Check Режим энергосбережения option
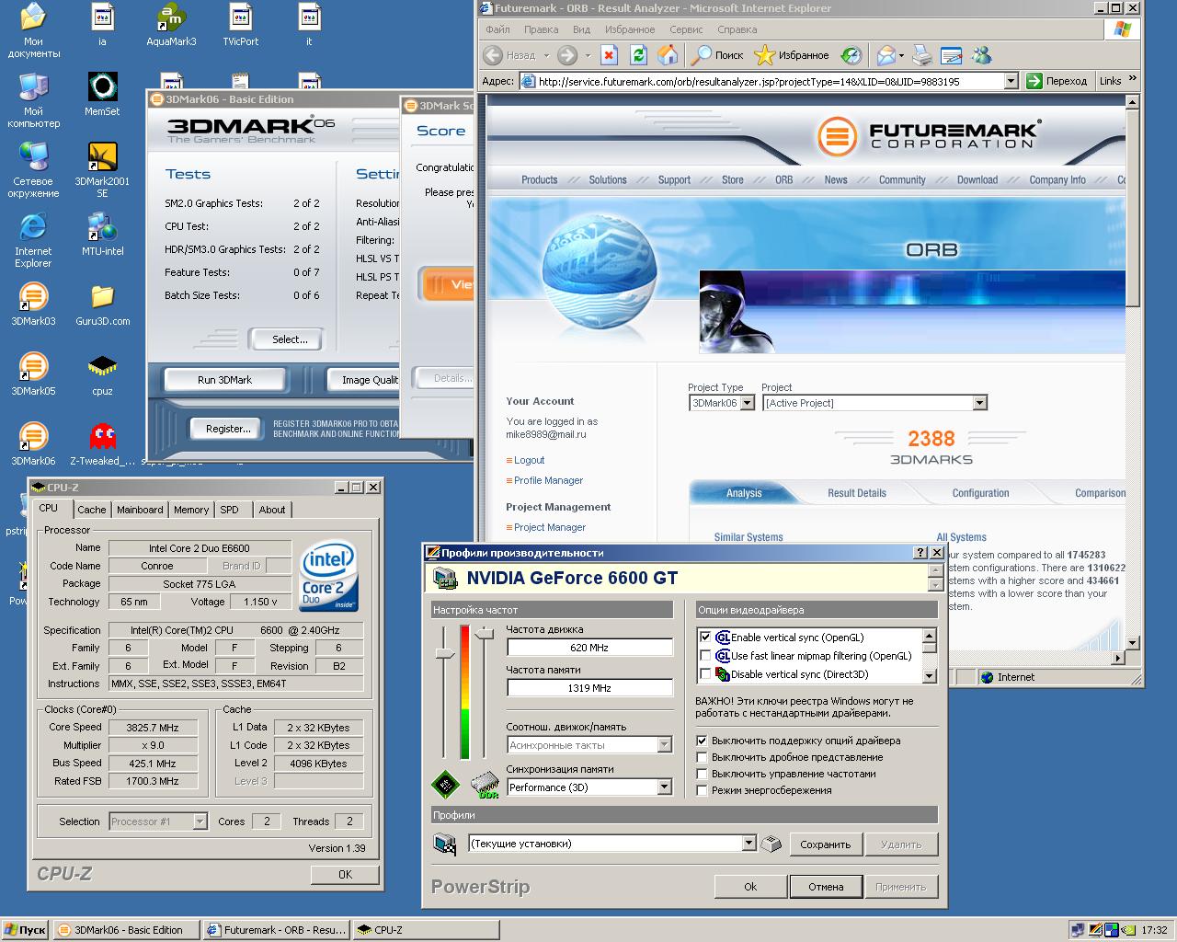 (703, 790)
